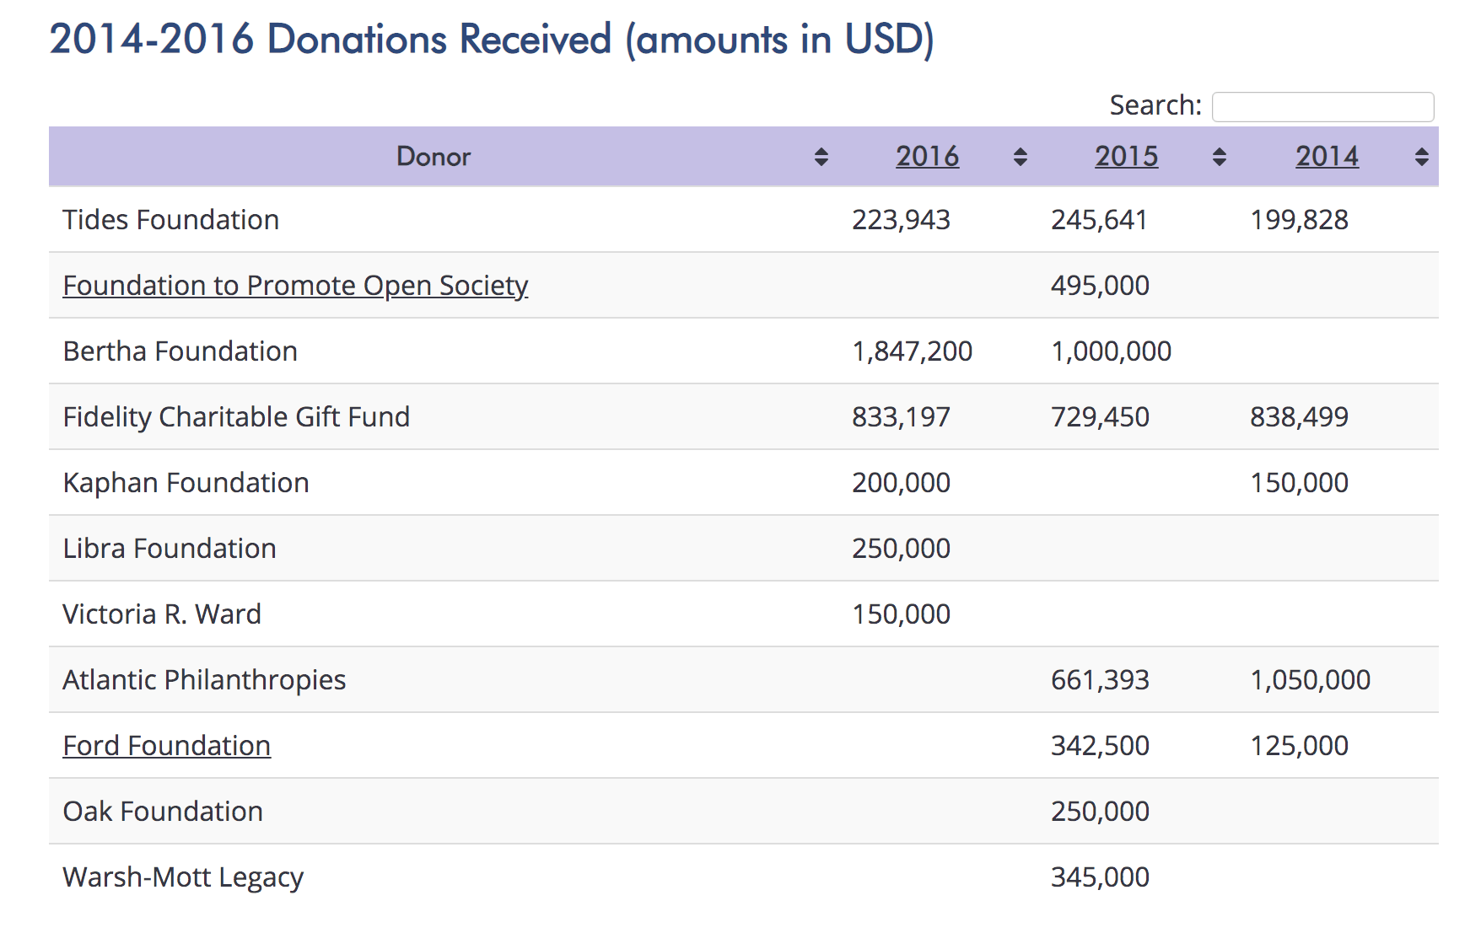Sort table by Donor header text
The image size is (1481, 949).
tap(434, 157)
